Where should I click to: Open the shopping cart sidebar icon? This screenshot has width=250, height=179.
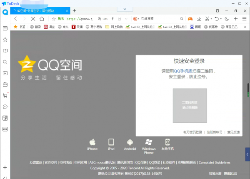tap(5, 95)
